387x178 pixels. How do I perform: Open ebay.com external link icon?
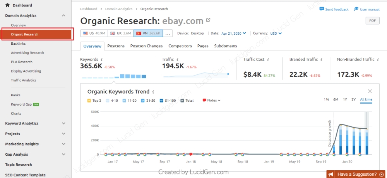tap(208, 20)
